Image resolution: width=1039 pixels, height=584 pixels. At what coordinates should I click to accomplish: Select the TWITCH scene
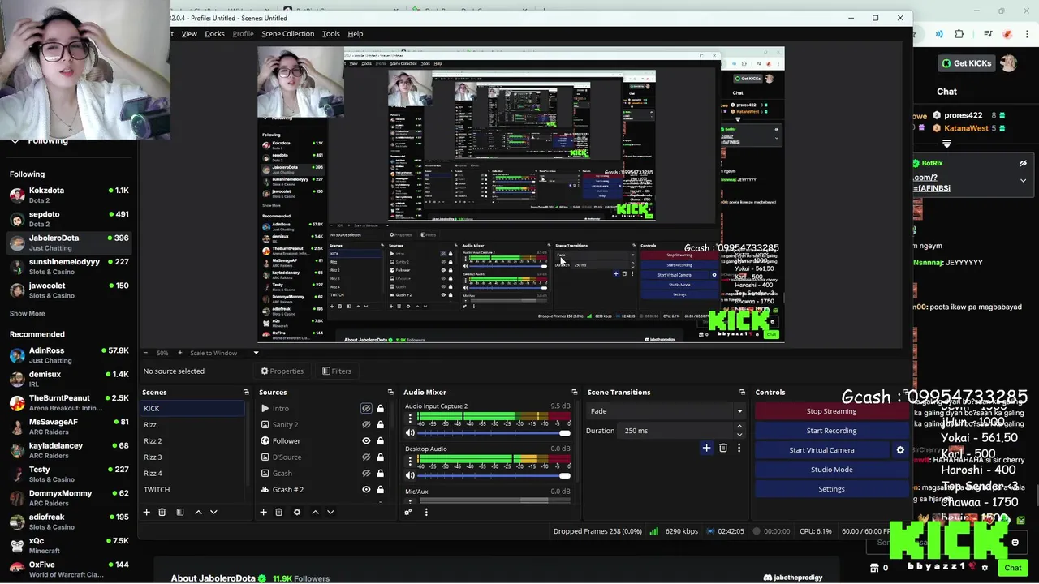[192, 490]
